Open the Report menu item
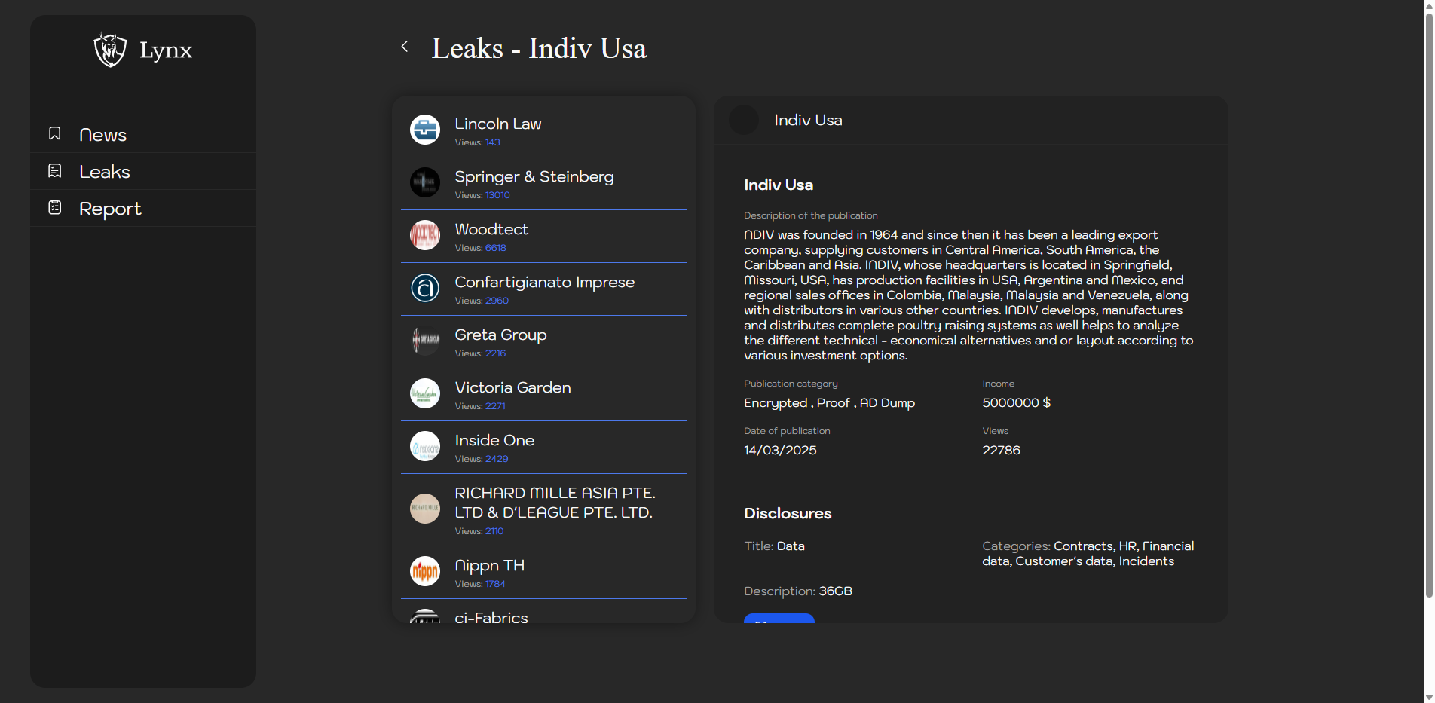This screenshot has height=703, width=1435. tap(110, 209)
